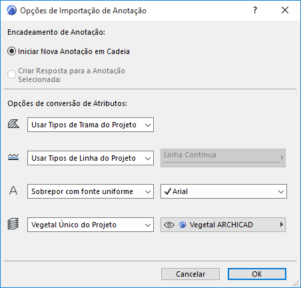Confirm with the OK button

[x=257, y=274]
